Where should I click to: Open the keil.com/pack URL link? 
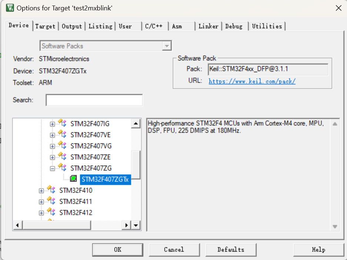(252, 81)
